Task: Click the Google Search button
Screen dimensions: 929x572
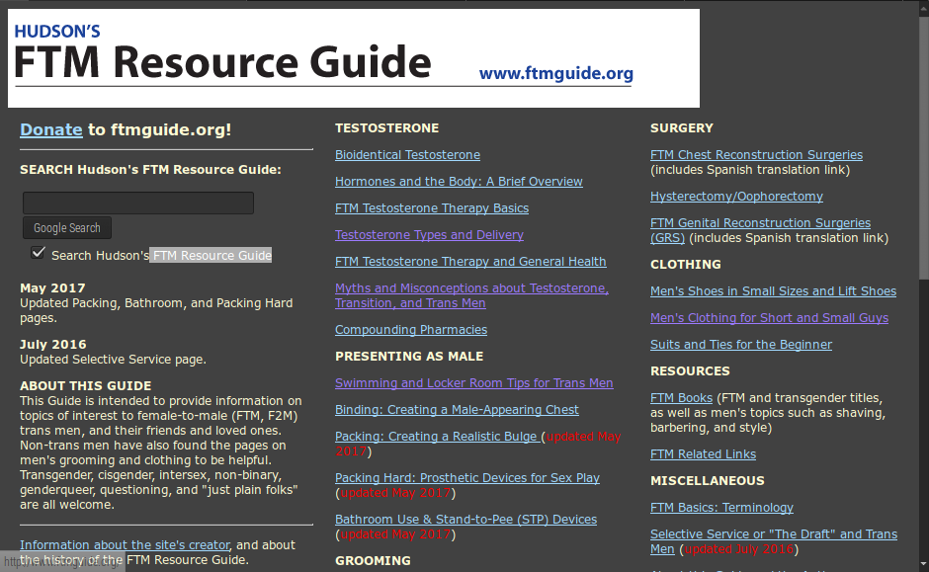Action: [x=67, y=228]
